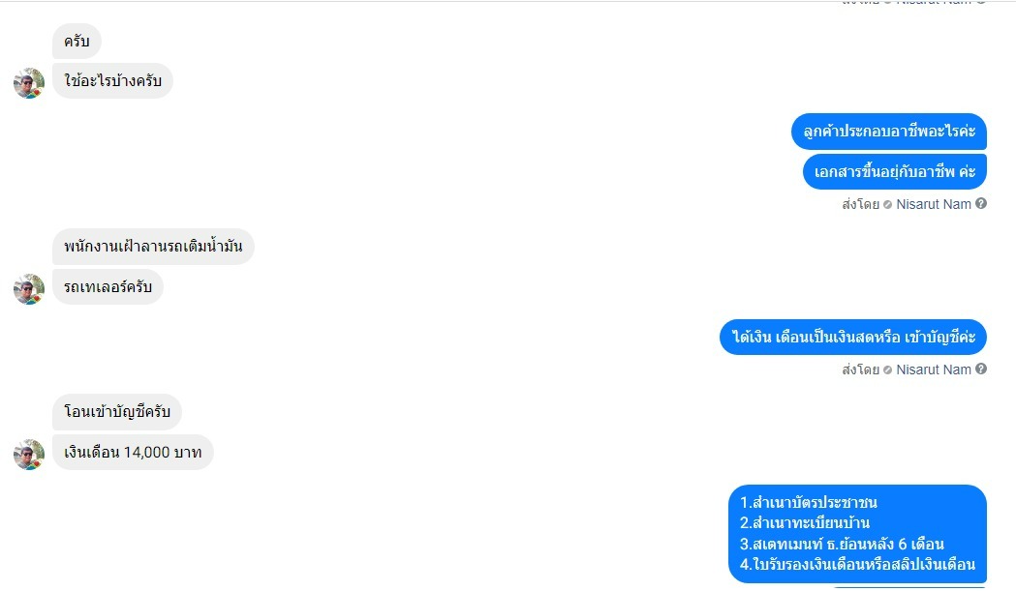Select the "เงินเดือน 14,000 บาท" message
Screen dimensions: 1016x591
click(x=133, y=453)
